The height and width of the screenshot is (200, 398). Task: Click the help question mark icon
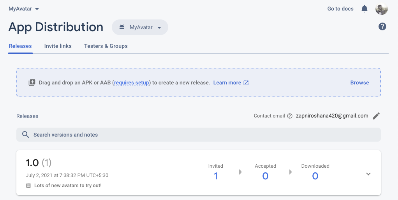point(382,26)
